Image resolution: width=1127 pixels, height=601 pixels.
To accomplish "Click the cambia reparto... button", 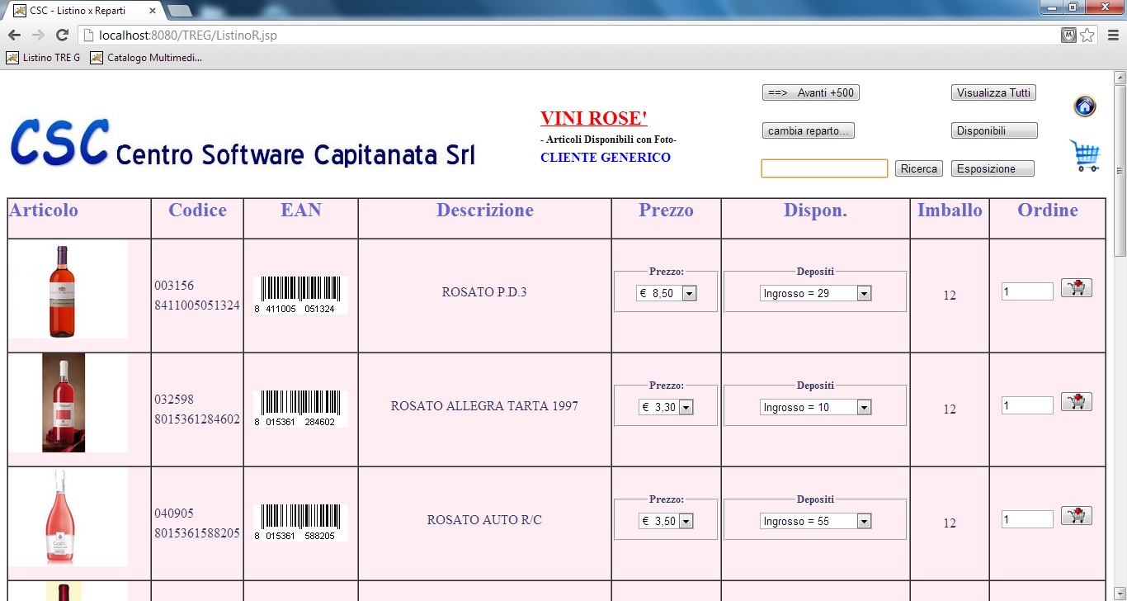I will pyautogui.click(x=809, y=130).
